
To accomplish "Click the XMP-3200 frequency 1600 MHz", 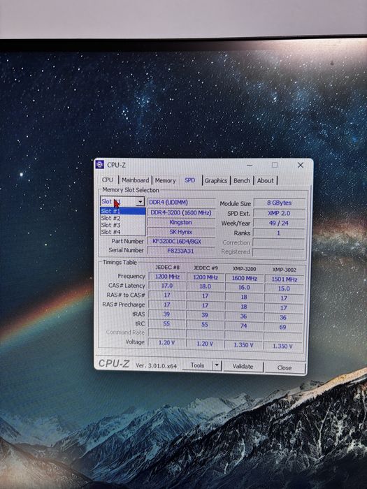I will click(x=245, y=278).
